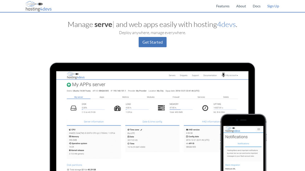Click the hard disk usage icon

(73, 108)
